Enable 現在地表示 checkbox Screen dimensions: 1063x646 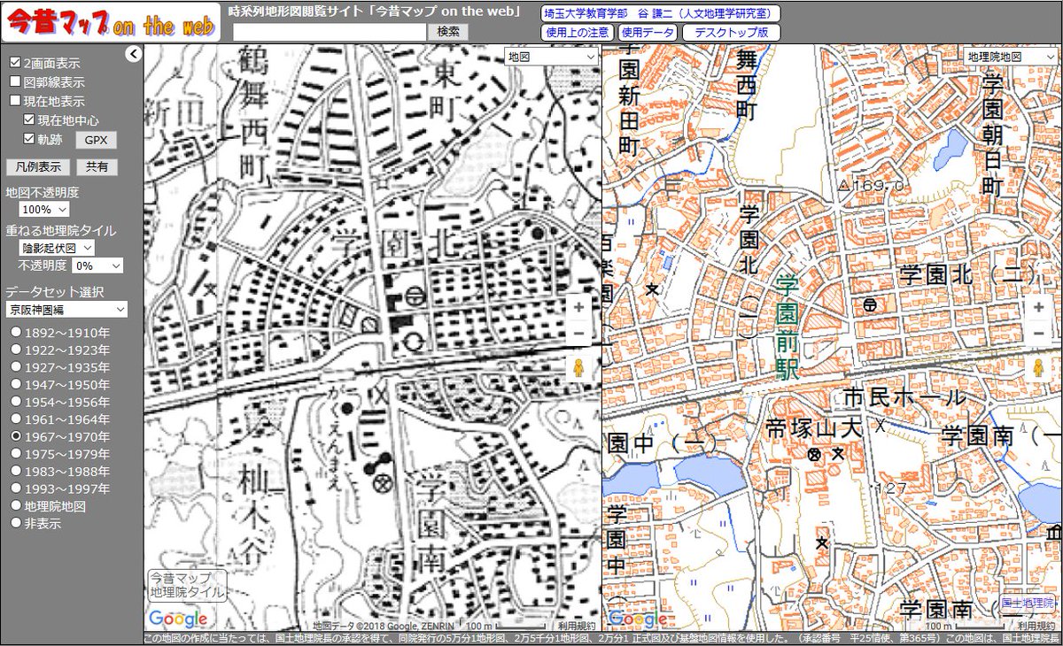pyautogui.click(x=15, y=101)
